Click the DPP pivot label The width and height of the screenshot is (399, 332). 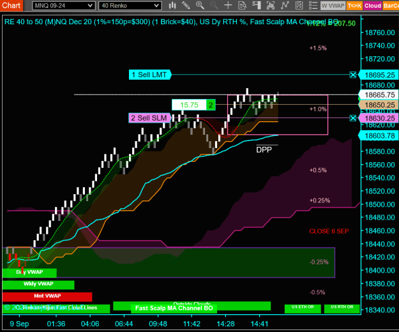coord(264,149)
